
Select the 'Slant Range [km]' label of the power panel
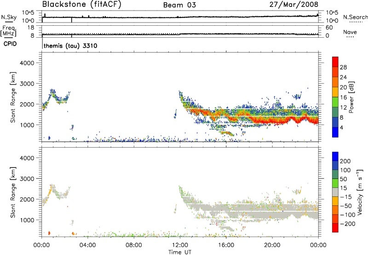13,97
